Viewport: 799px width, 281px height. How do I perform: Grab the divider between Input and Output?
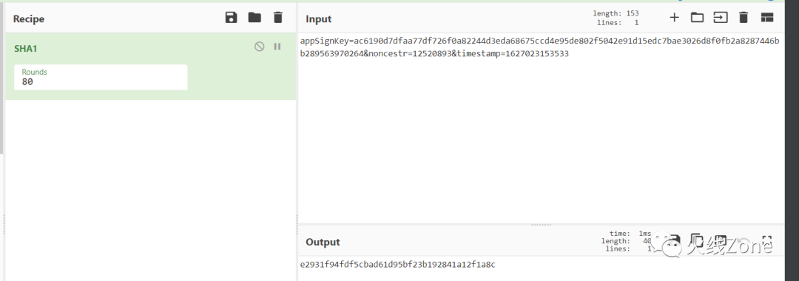pyautogui.click(x=541, y=225)
